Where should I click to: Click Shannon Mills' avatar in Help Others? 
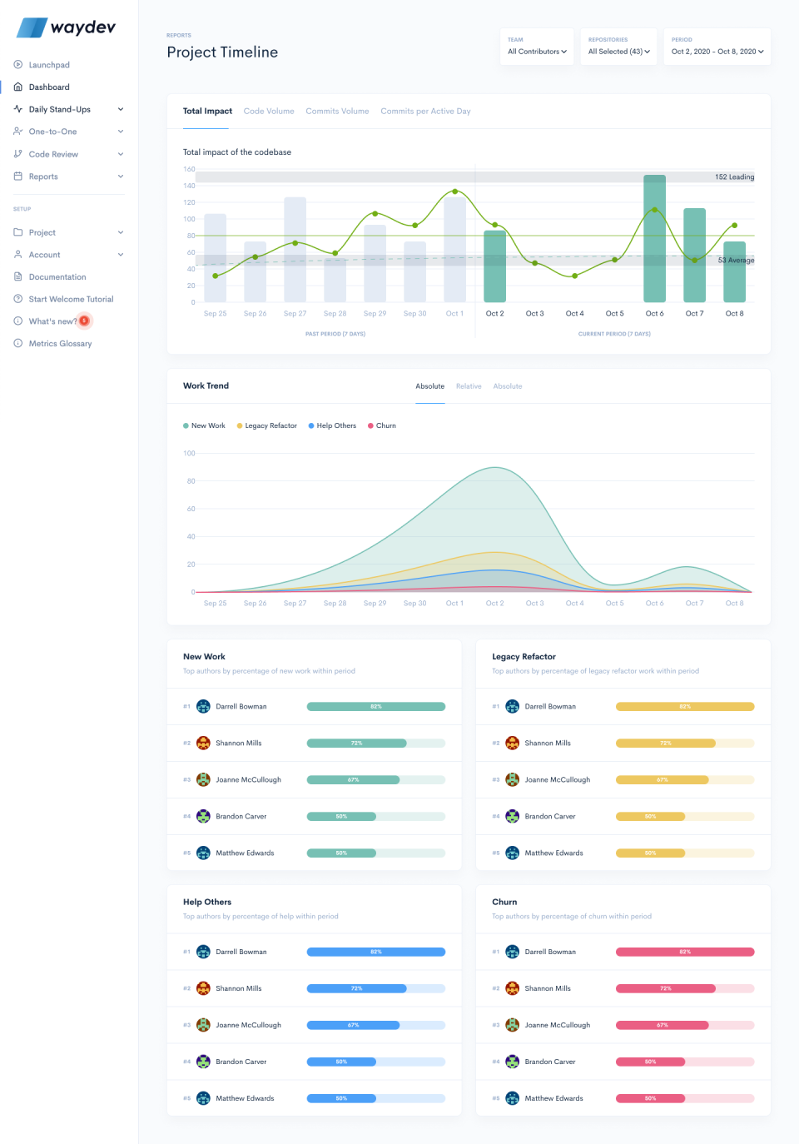[x=203, y=988]
